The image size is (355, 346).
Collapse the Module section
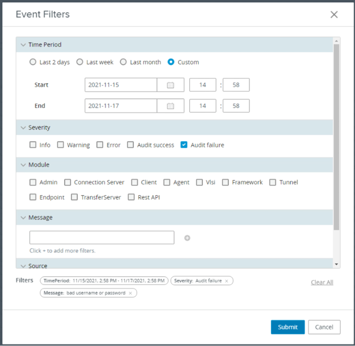point(23,165)
